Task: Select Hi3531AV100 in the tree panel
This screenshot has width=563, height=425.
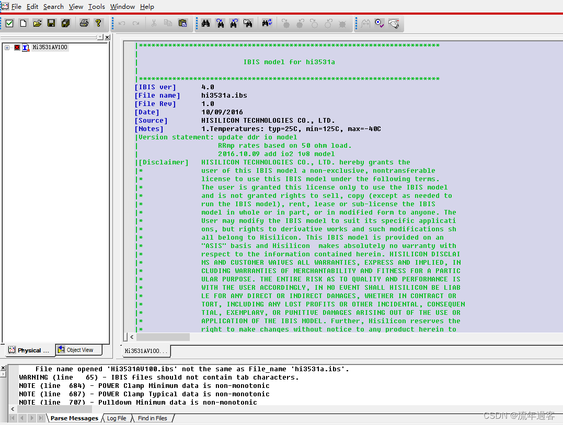Action: tap(50, 48)
